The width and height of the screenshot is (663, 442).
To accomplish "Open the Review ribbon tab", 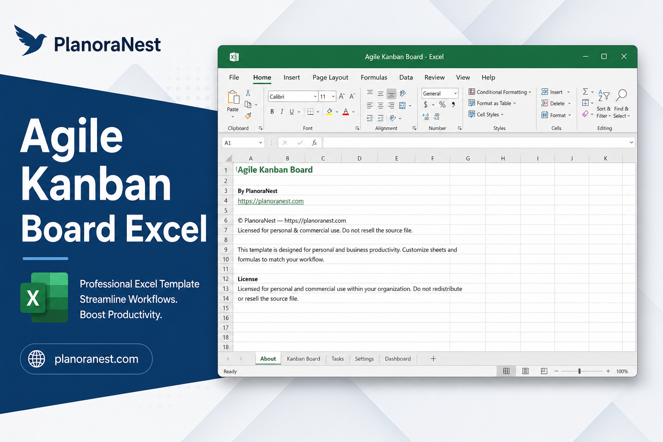I will (x=435, y=77).
